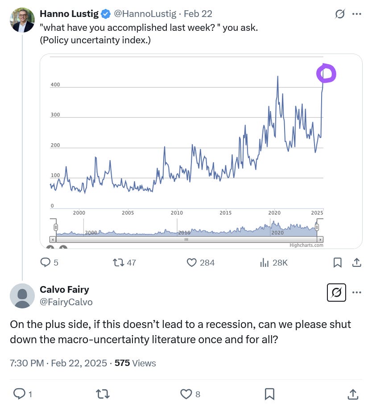Open Hanno Lustig's profile avatar

point(23,20)
